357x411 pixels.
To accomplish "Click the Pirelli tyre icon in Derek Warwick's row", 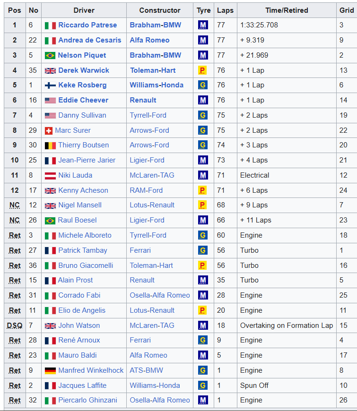I will tap(202, 70).
